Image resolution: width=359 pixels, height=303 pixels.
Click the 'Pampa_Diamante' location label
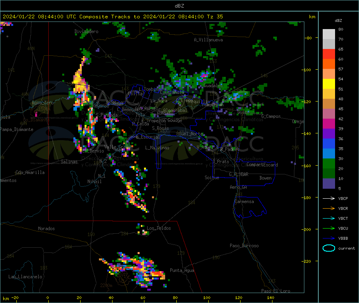pyautogui.click(x=16, y=129)
